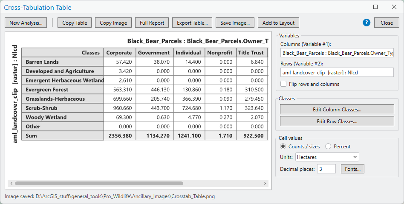Image resolution: width=404 pixels, height=204 pixels.
Task: Add the table to layout
Action: (279, 23)
